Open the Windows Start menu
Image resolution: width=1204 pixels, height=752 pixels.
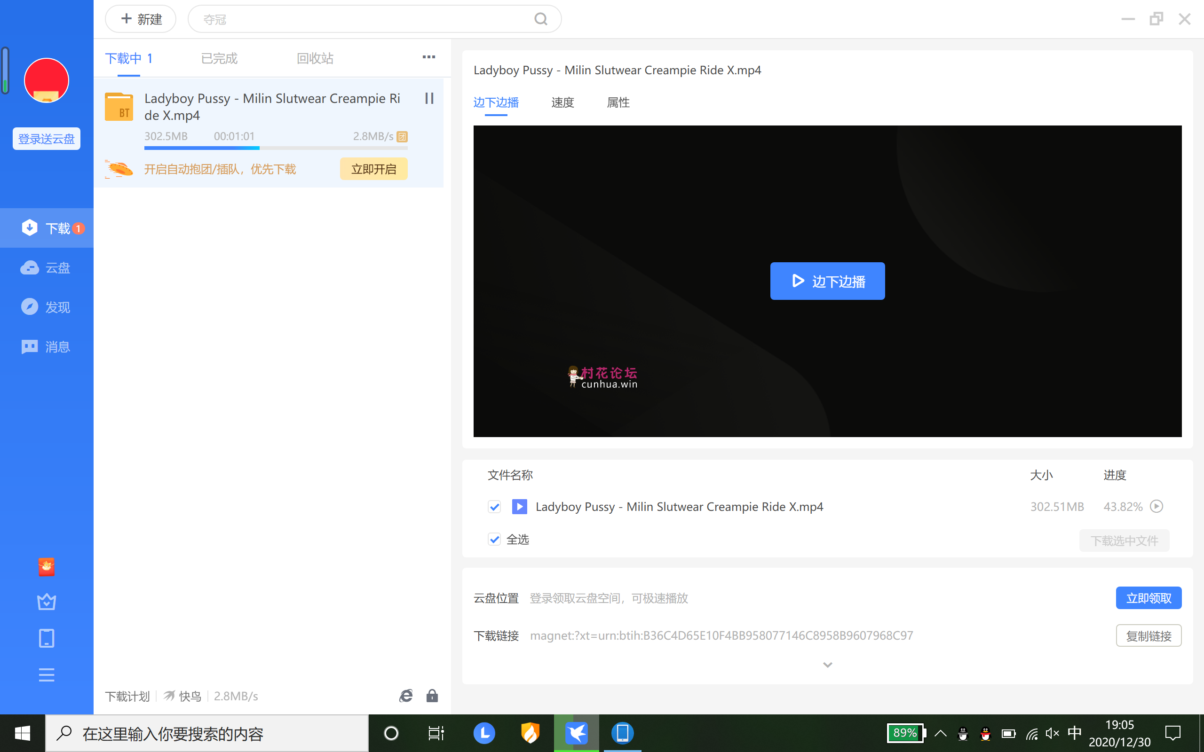pos(23,733)
